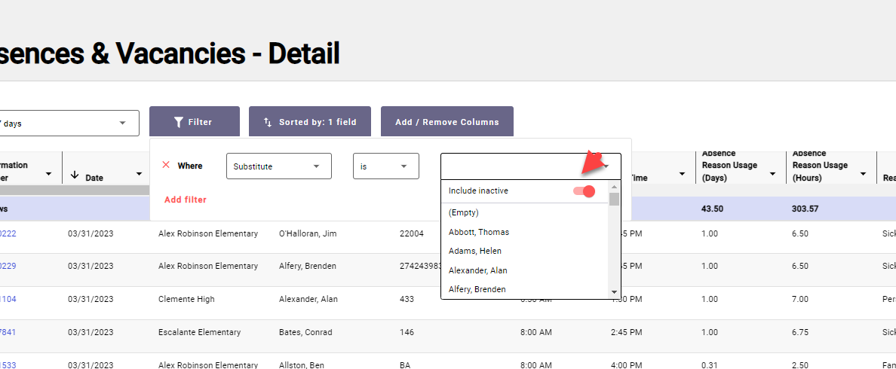
Task: Click the O'Halloran, Jim cell
Action: [x=308, y=234]
